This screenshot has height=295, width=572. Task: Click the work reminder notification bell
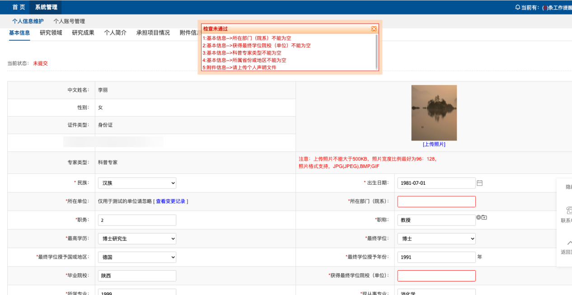coord(517,7)
